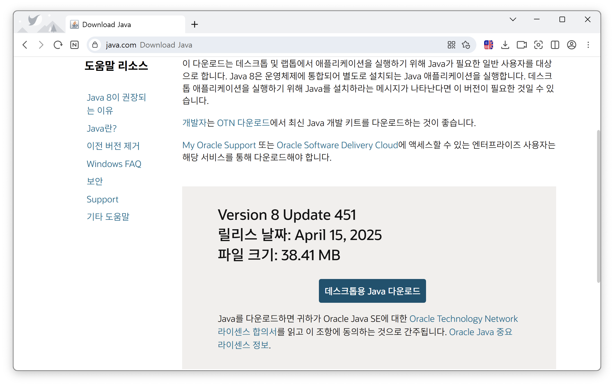
Task: Open the Windows FAQ link
Action: [114, 164]
